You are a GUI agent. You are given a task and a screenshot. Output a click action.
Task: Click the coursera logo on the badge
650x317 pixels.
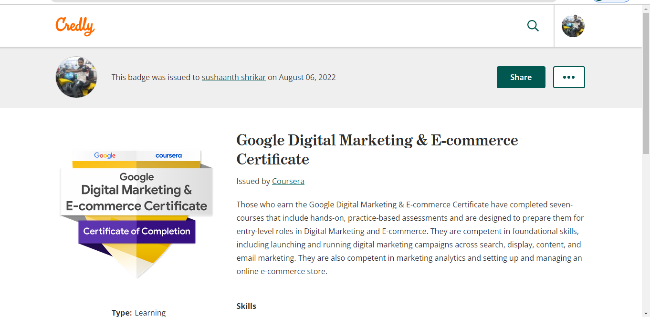click(168, 155)
